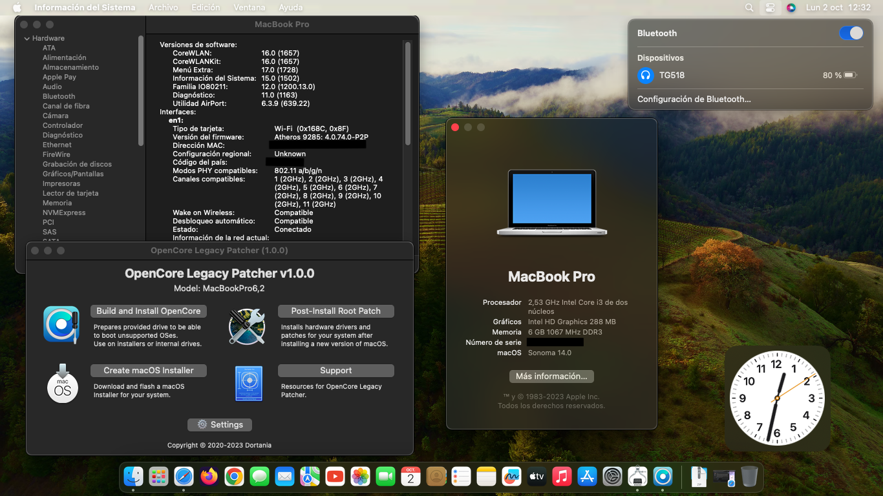Select Ethernet in the Hardware sidebar
Image resolution: width=883 pixels, height=496 pixels.
[57, 145]
